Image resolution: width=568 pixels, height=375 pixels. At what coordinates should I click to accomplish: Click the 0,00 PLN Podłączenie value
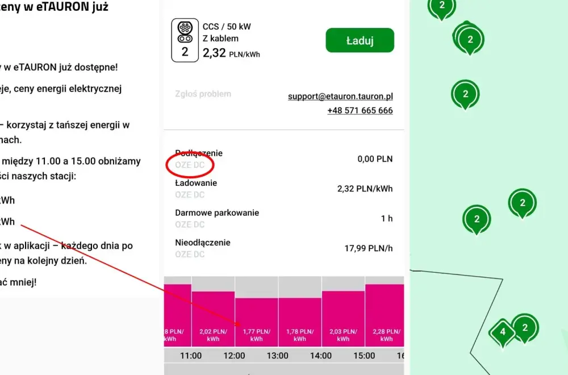[375, 159]
